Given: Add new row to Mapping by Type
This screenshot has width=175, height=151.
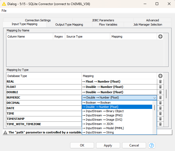Looking at the screenshot, I should 160,76.
